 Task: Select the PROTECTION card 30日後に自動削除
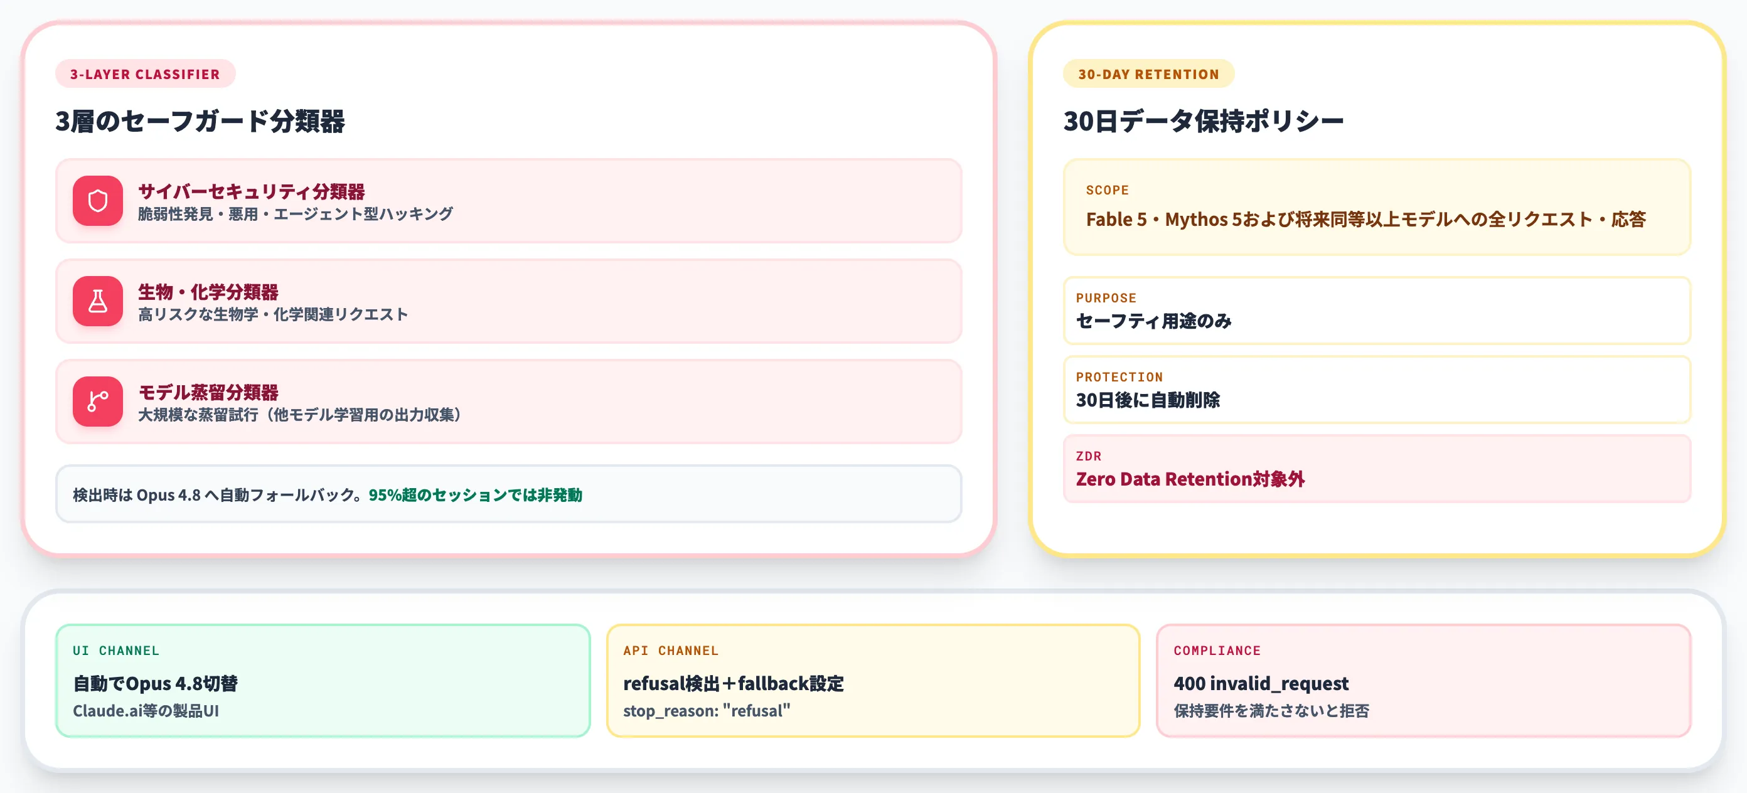tap(1377, 390)
